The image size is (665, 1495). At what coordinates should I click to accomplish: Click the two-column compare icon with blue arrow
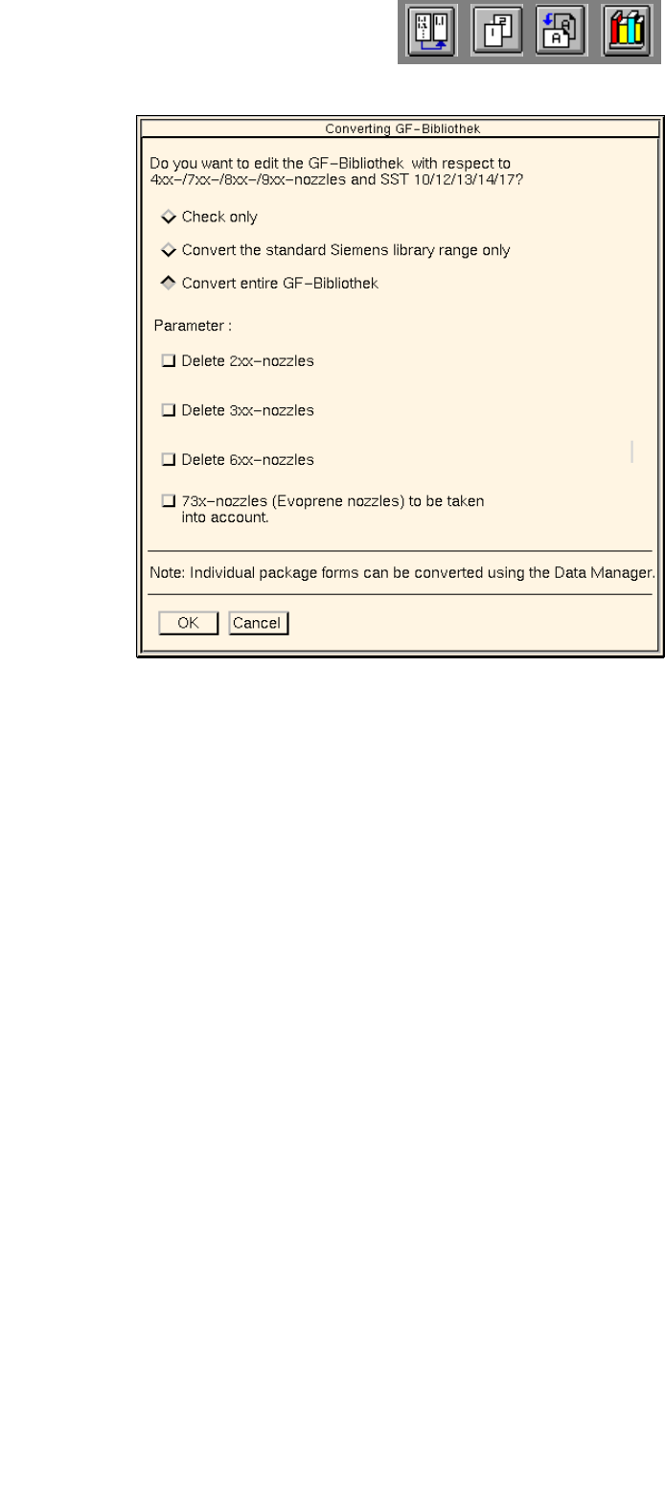[x=432, y=32]
